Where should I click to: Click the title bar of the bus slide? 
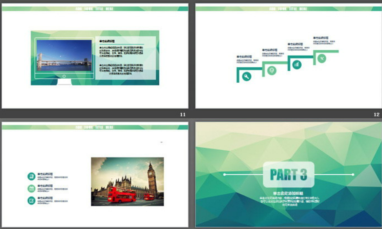pyautogui.click(x=95, y=127)
